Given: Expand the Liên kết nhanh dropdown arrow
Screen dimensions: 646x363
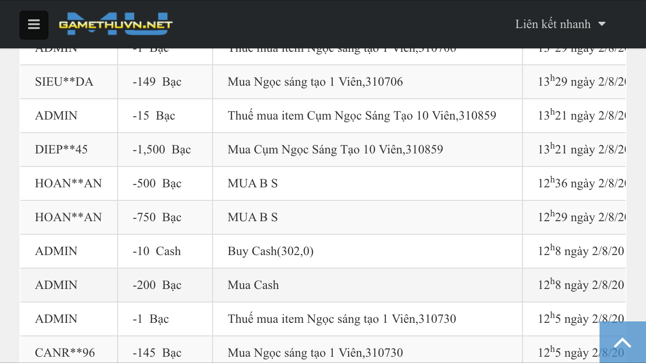Looking at the screenshot, I should (x=602, y=24).
